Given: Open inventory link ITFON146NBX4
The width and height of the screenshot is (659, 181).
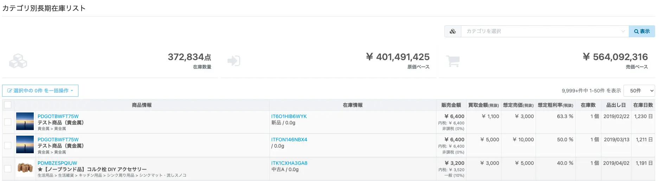Looking at the screenshot, I should pyautogui.click(x=289, y=140).
